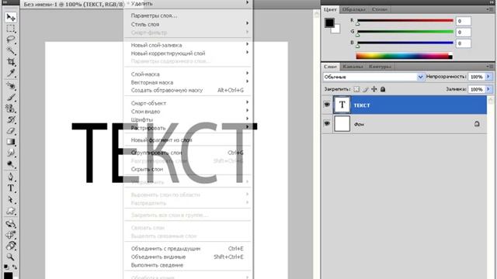497x279 pixels.
Task: Select the Dodge tool
Action: [10, 164]
